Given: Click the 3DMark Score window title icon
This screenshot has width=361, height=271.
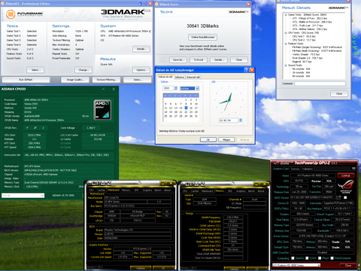Looking at the screenshot, I should click(156, 5).
